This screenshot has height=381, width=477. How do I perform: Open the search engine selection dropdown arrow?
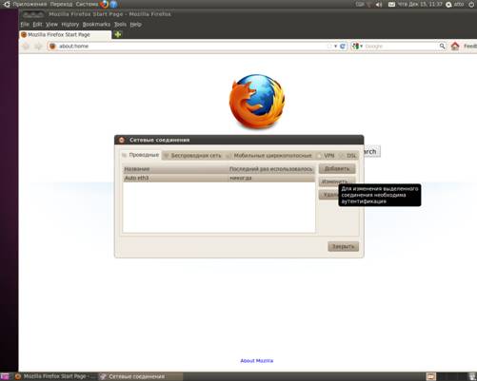(x=361, y=47)
